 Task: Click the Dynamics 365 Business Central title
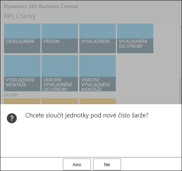click(41, 6)
